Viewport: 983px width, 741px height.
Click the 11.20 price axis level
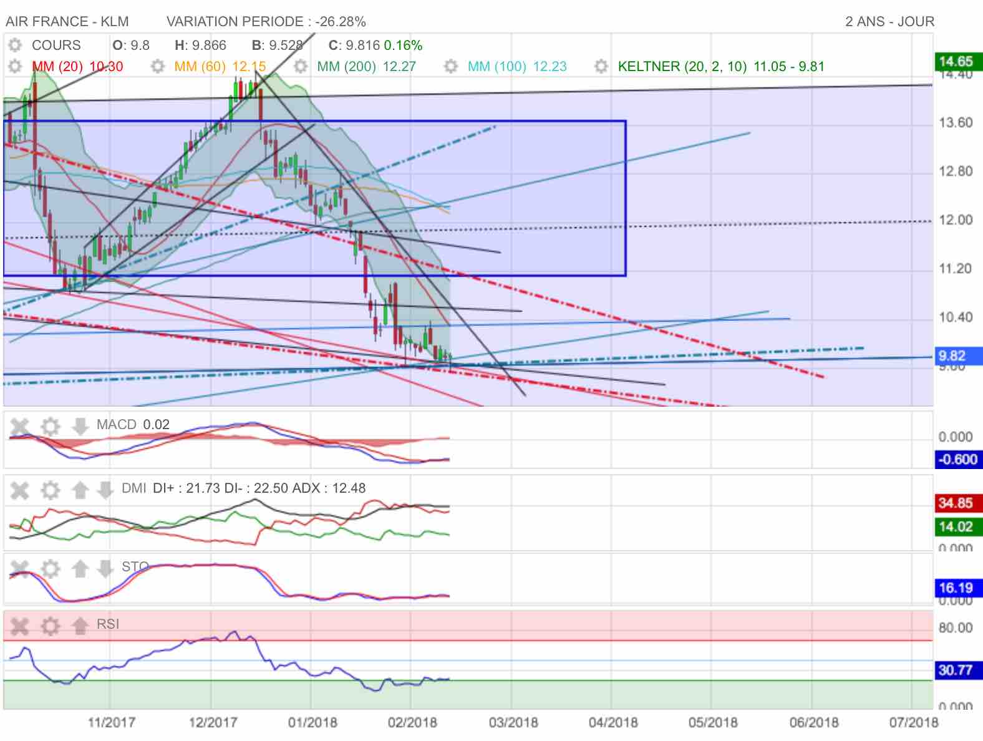click(x=956, y=268)
